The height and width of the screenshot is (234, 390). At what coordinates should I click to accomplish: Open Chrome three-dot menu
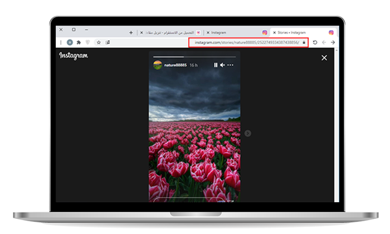coord(61,42)
